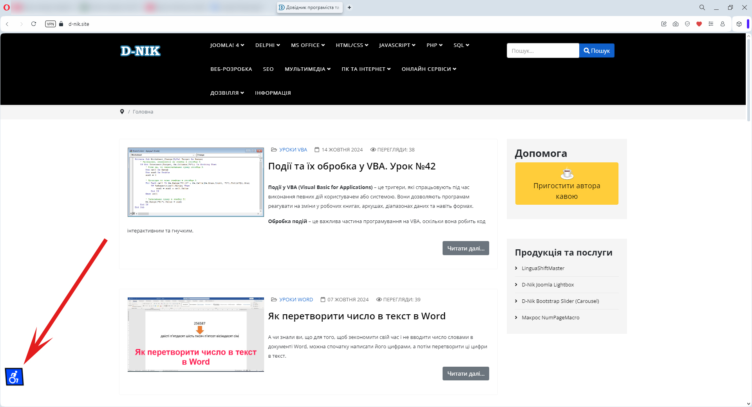Open article Як перетворити число в текст
Image resolution: width=752 pixels, height=407 pixels.
click(357, 316)
